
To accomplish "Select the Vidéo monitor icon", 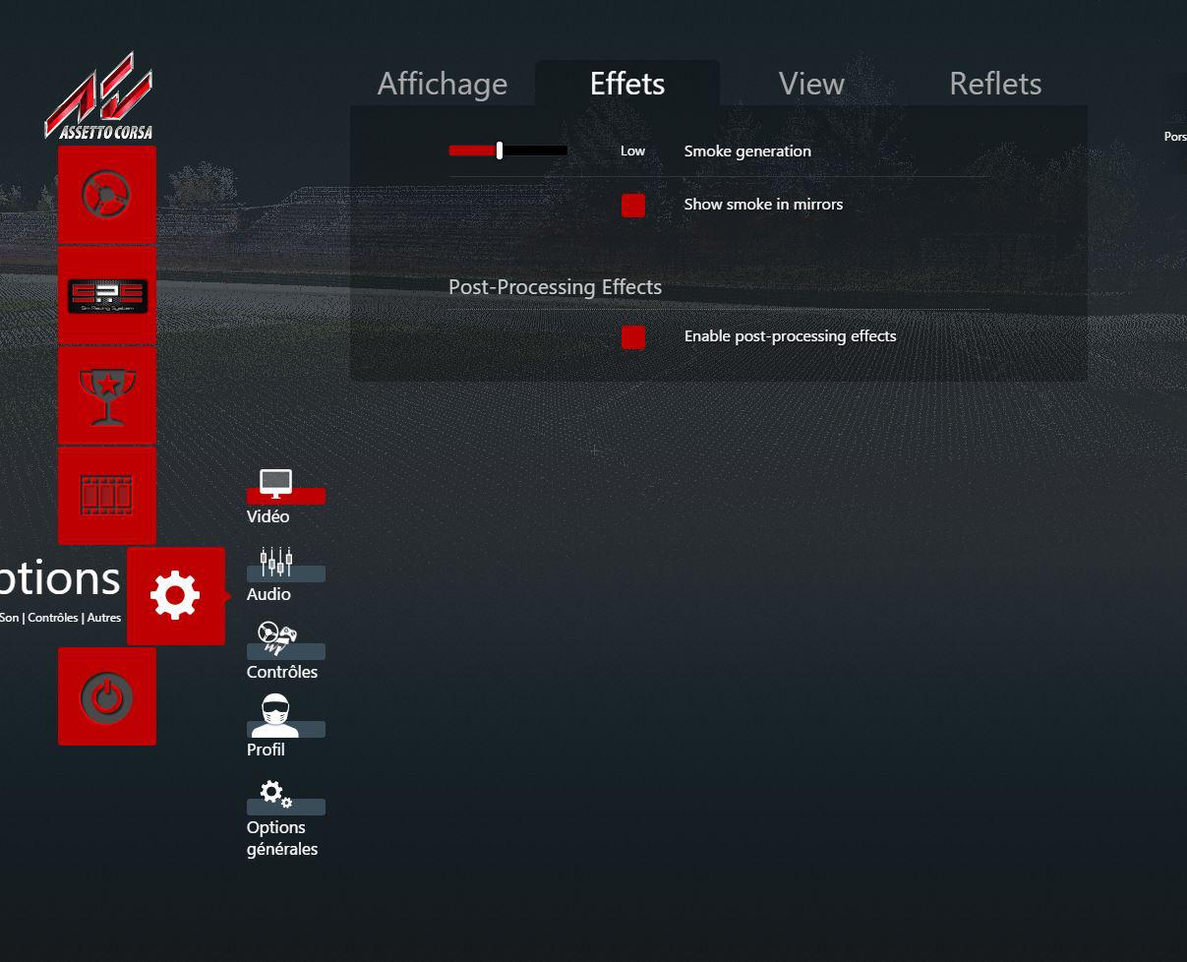I will click(275, 485).
